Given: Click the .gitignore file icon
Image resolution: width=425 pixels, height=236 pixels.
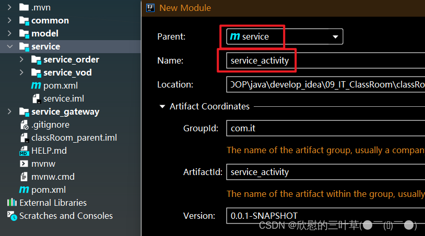Looking at the screenshot, I should 25,125.
